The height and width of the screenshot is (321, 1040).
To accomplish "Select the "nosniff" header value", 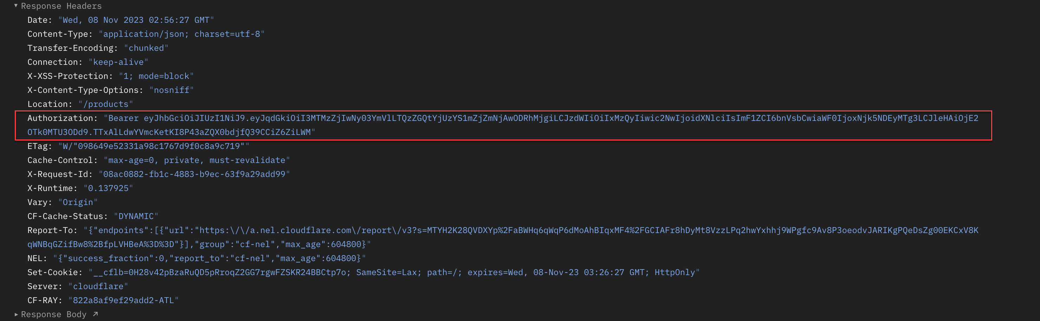I will pyautogui.click(x=171, y=90).
